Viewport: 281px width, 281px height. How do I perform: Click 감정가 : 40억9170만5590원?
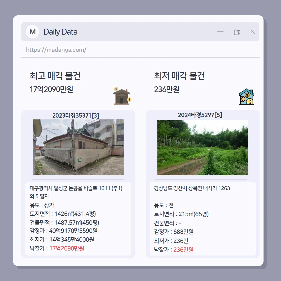(63, 231)
